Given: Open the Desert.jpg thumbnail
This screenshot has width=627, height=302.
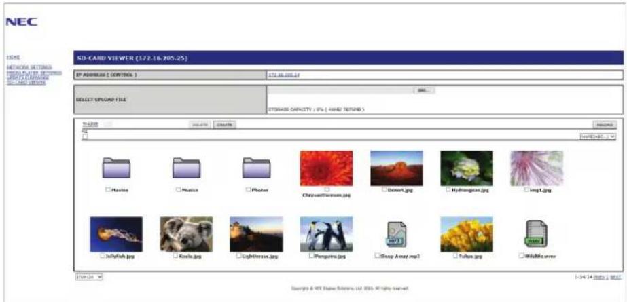Looking at the screenshot, I should coord(396,168).
